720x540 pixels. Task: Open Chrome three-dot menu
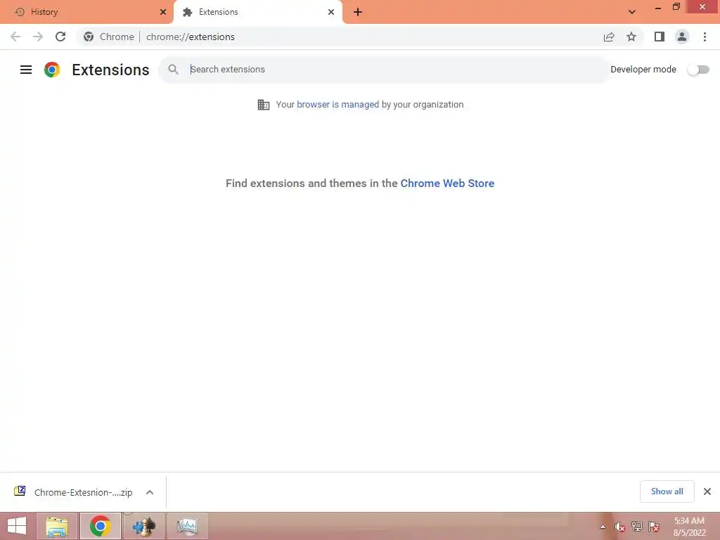tap(705, 37)
